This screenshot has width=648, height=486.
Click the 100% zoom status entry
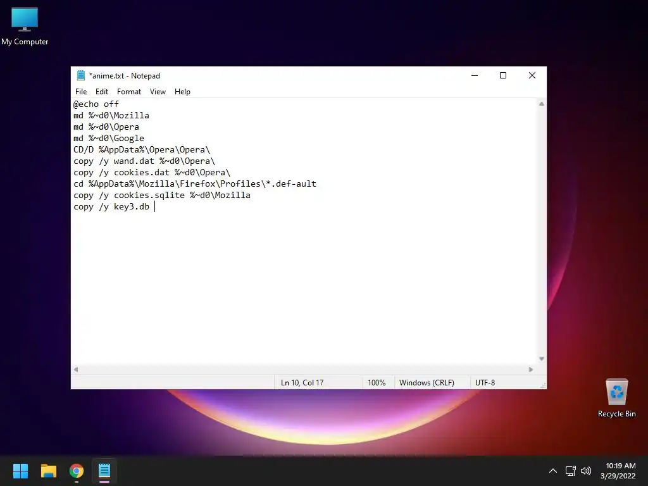pos(377,383)
